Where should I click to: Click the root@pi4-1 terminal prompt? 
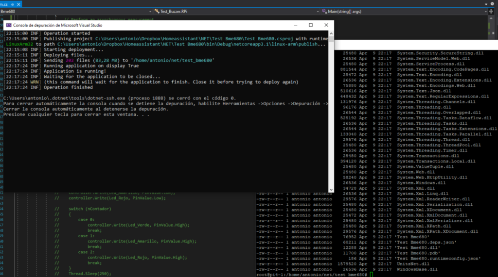[x=312, y=275]
